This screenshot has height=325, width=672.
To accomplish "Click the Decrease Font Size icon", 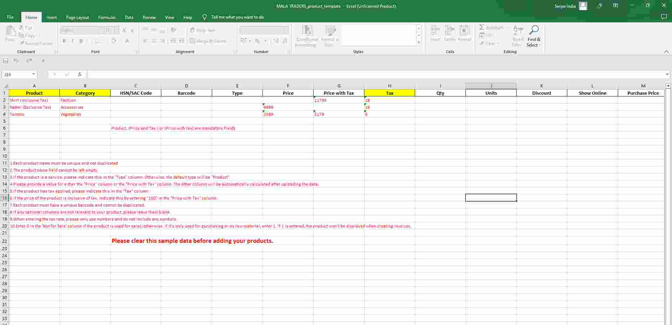I will 132,30.
